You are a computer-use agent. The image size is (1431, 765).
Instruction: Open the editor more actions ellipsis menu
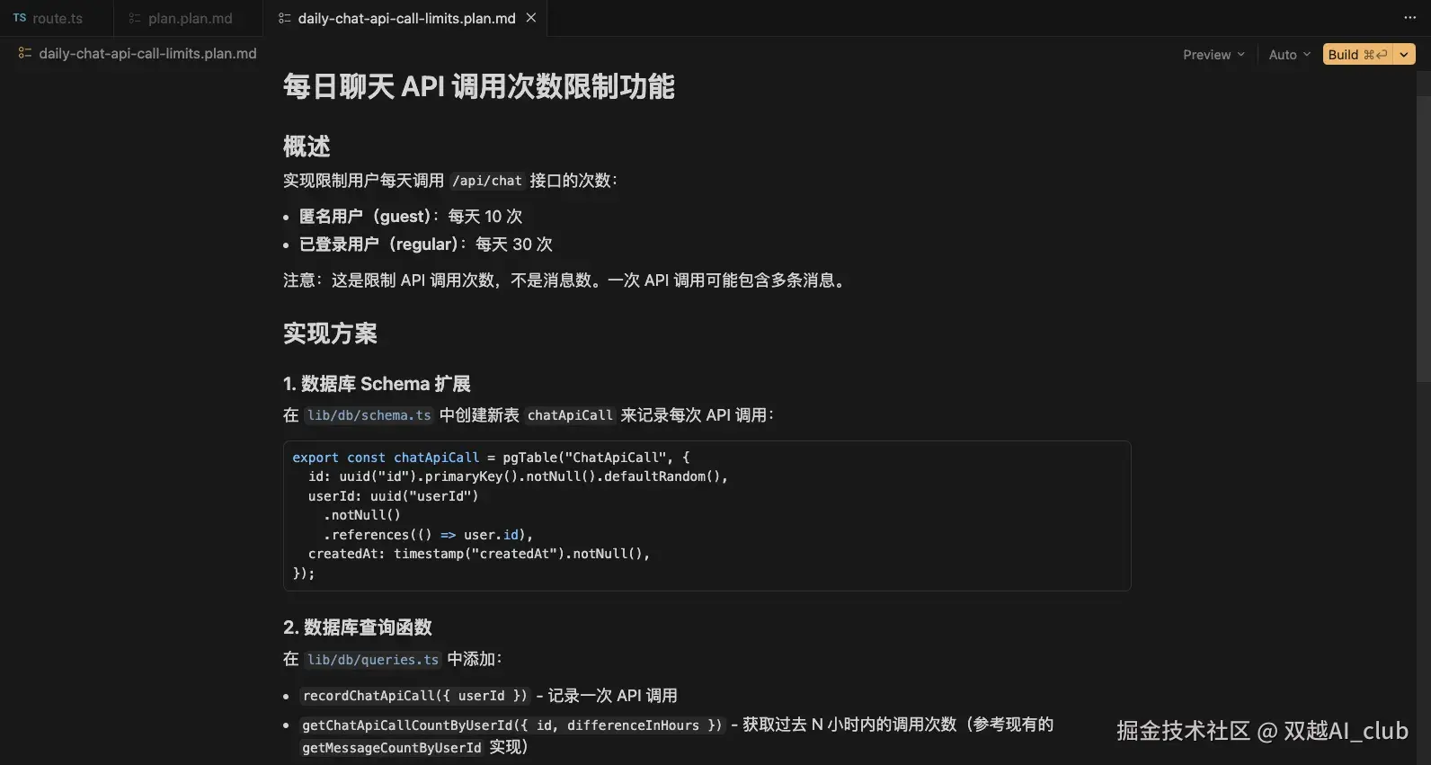click(x=1409, y=18)
